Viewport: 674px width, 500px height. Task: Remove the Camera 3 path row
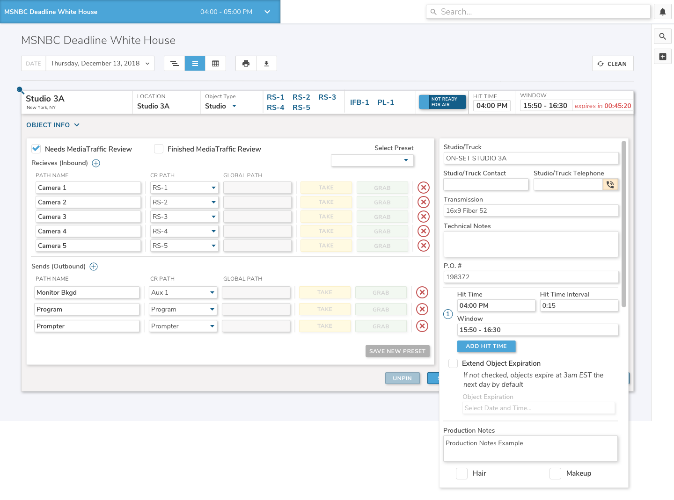[x=423, y=217]
